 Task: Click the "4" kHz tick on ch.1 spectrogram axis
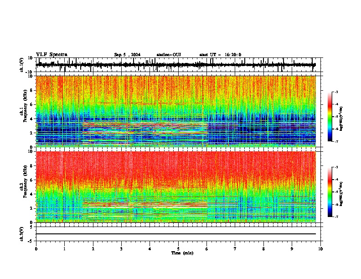[x=32, y=119]
